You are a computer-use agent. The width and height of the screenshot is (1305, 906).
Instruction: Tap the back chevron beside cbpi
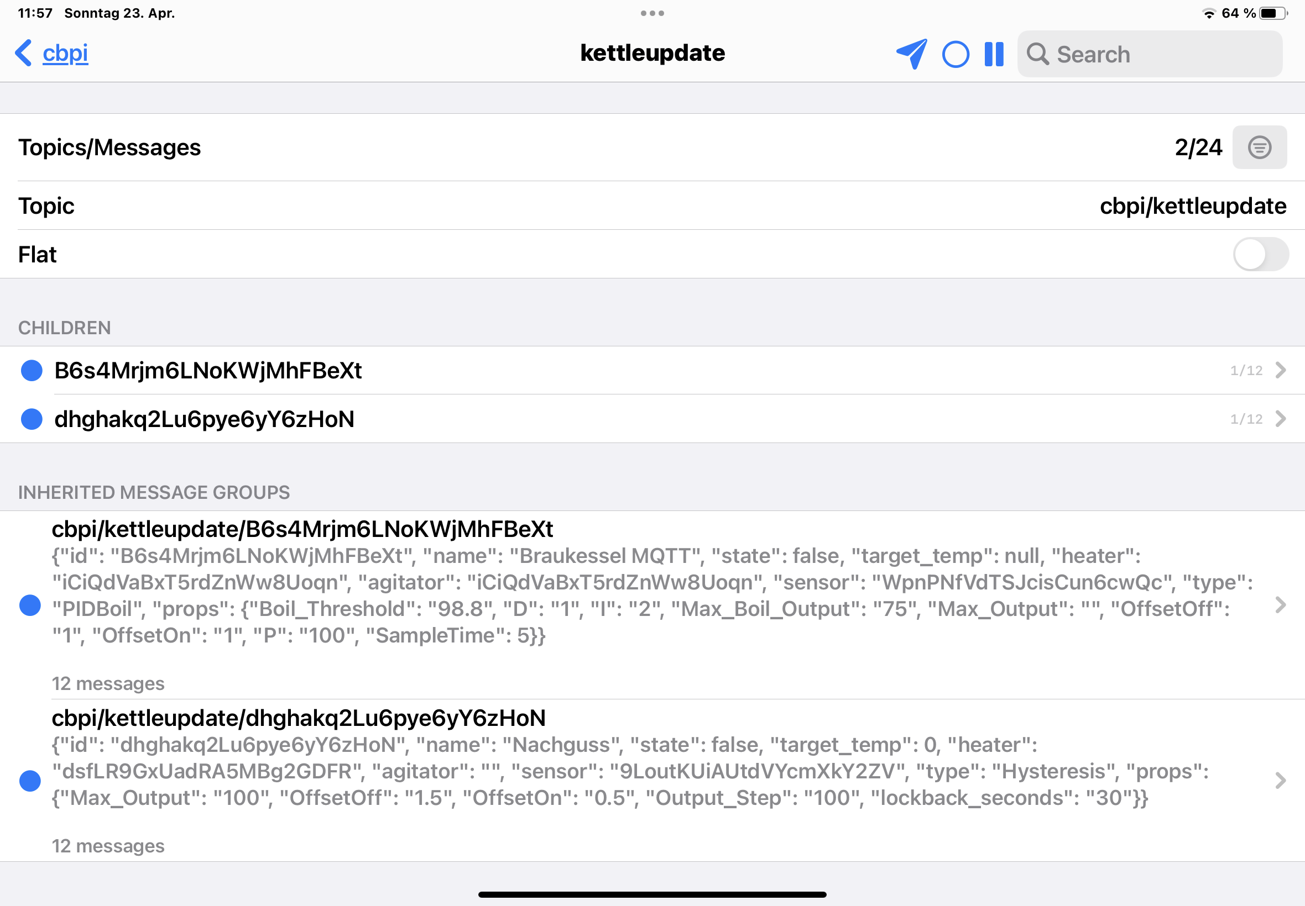click(23, 54)
